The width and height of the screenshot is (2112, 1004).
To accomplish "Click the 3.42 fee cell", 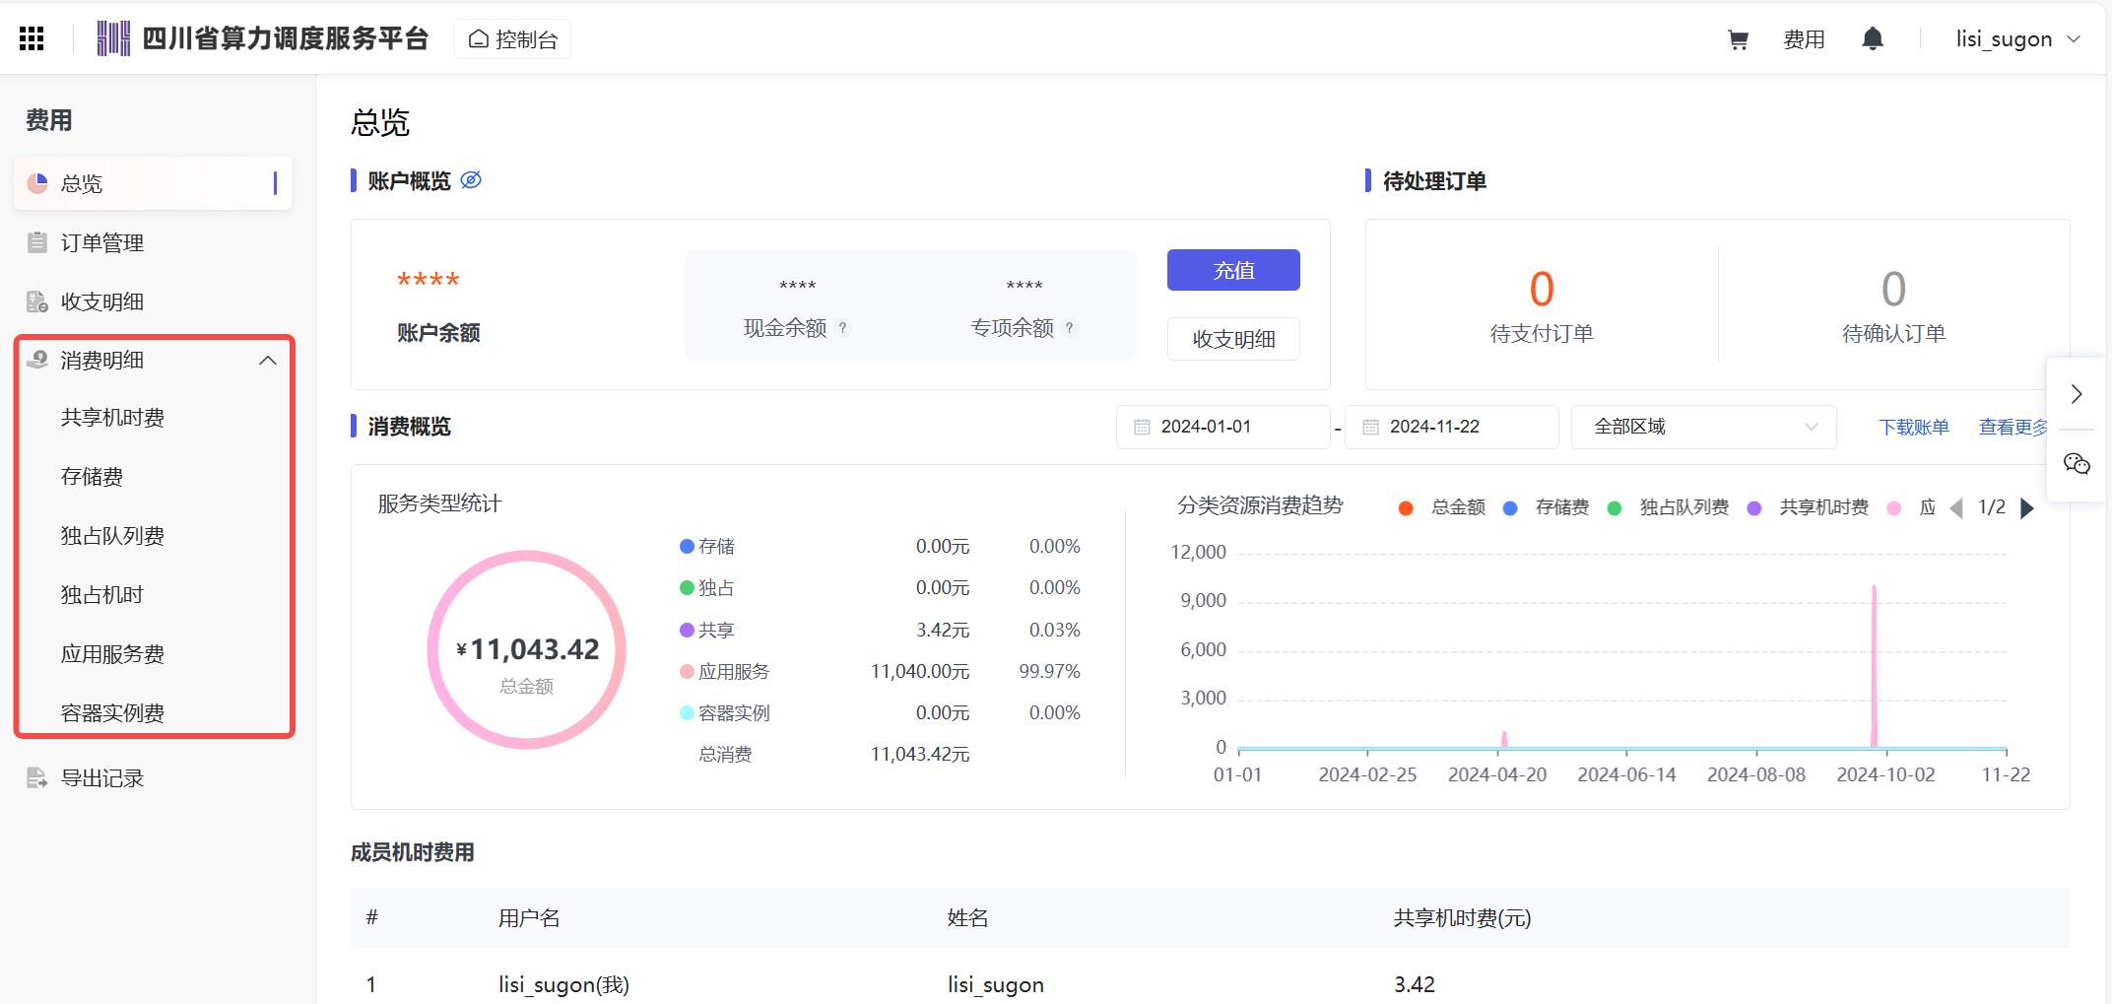I will [x=1414, y=984].
